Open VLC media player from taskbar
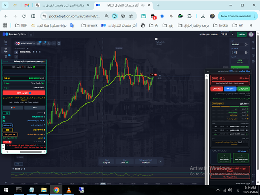The width and height of the screenshot is (260, 195). click(x=69, y=190)
